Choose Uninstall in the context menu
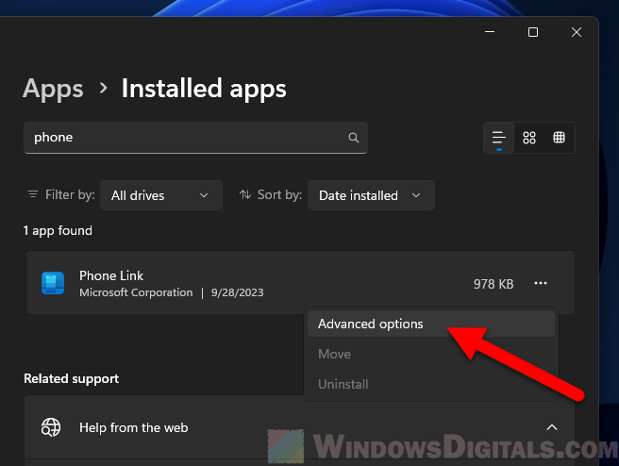Image resolution: width=619 pixels, height=466 pixels. point(431,384)
